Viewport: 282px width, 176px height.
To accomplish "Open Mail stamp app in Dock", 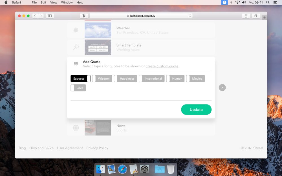I will (x=111, y=169).
